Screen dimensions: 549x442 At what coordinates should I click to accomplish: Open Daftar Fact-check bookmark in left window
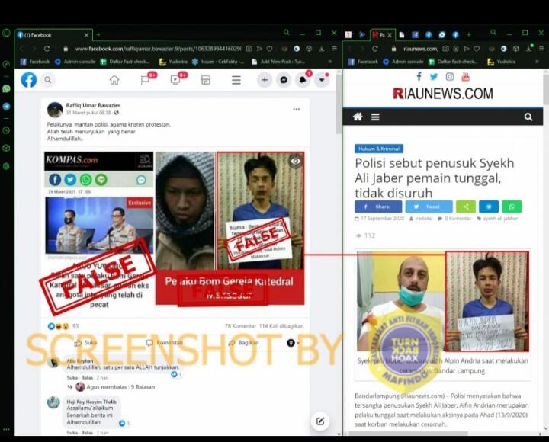(125, 62)
